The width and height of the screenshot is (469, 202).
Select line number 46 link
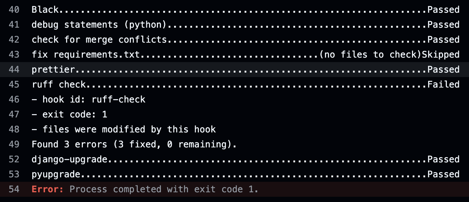coord(14,100)
